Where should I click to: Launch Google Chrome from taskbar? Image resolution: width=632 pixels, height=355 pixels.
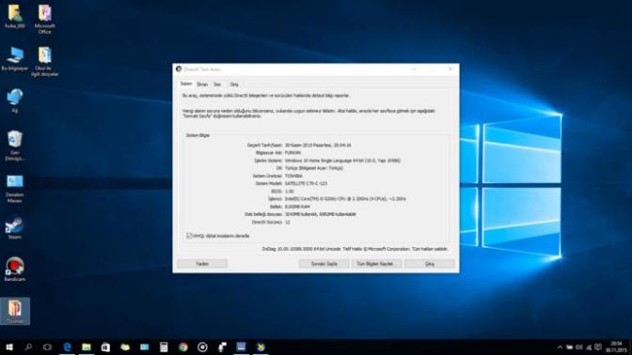click(x=183, y=347)
